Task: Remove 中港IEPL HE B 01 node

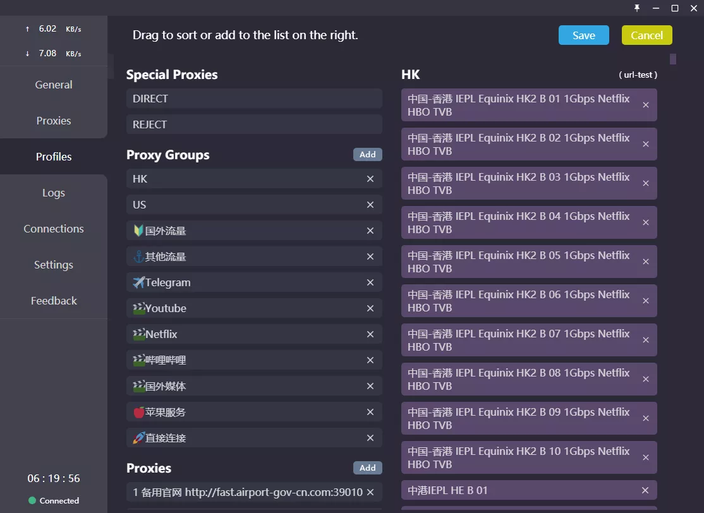Action: pyautogui.click(x=645, y=490)
